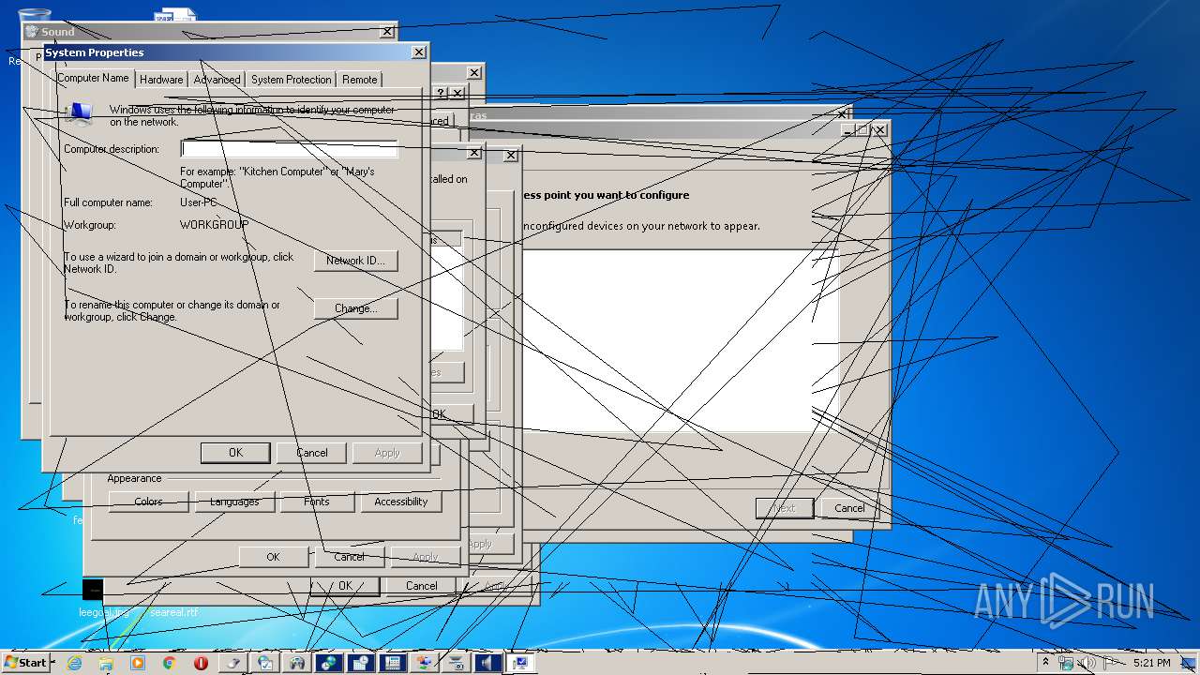
Task: Click the help question mark button
Action: click(441, 93)
